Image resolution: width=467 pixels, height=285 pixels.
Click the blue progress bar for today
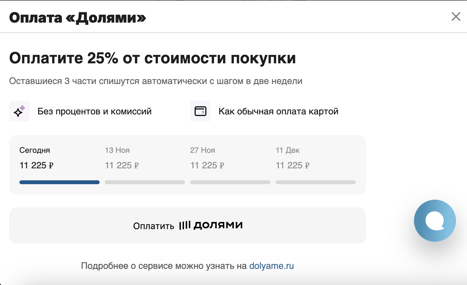60,182
